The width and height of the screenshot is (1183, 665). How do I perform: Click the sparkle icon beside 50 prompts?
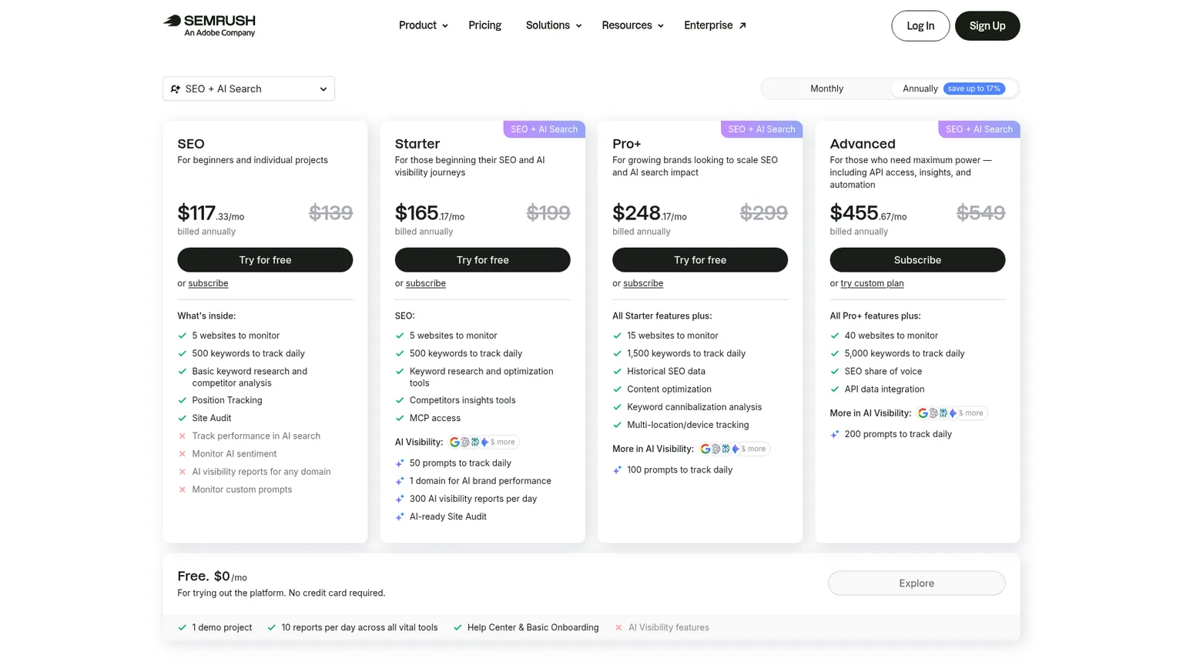click(400, 463)
